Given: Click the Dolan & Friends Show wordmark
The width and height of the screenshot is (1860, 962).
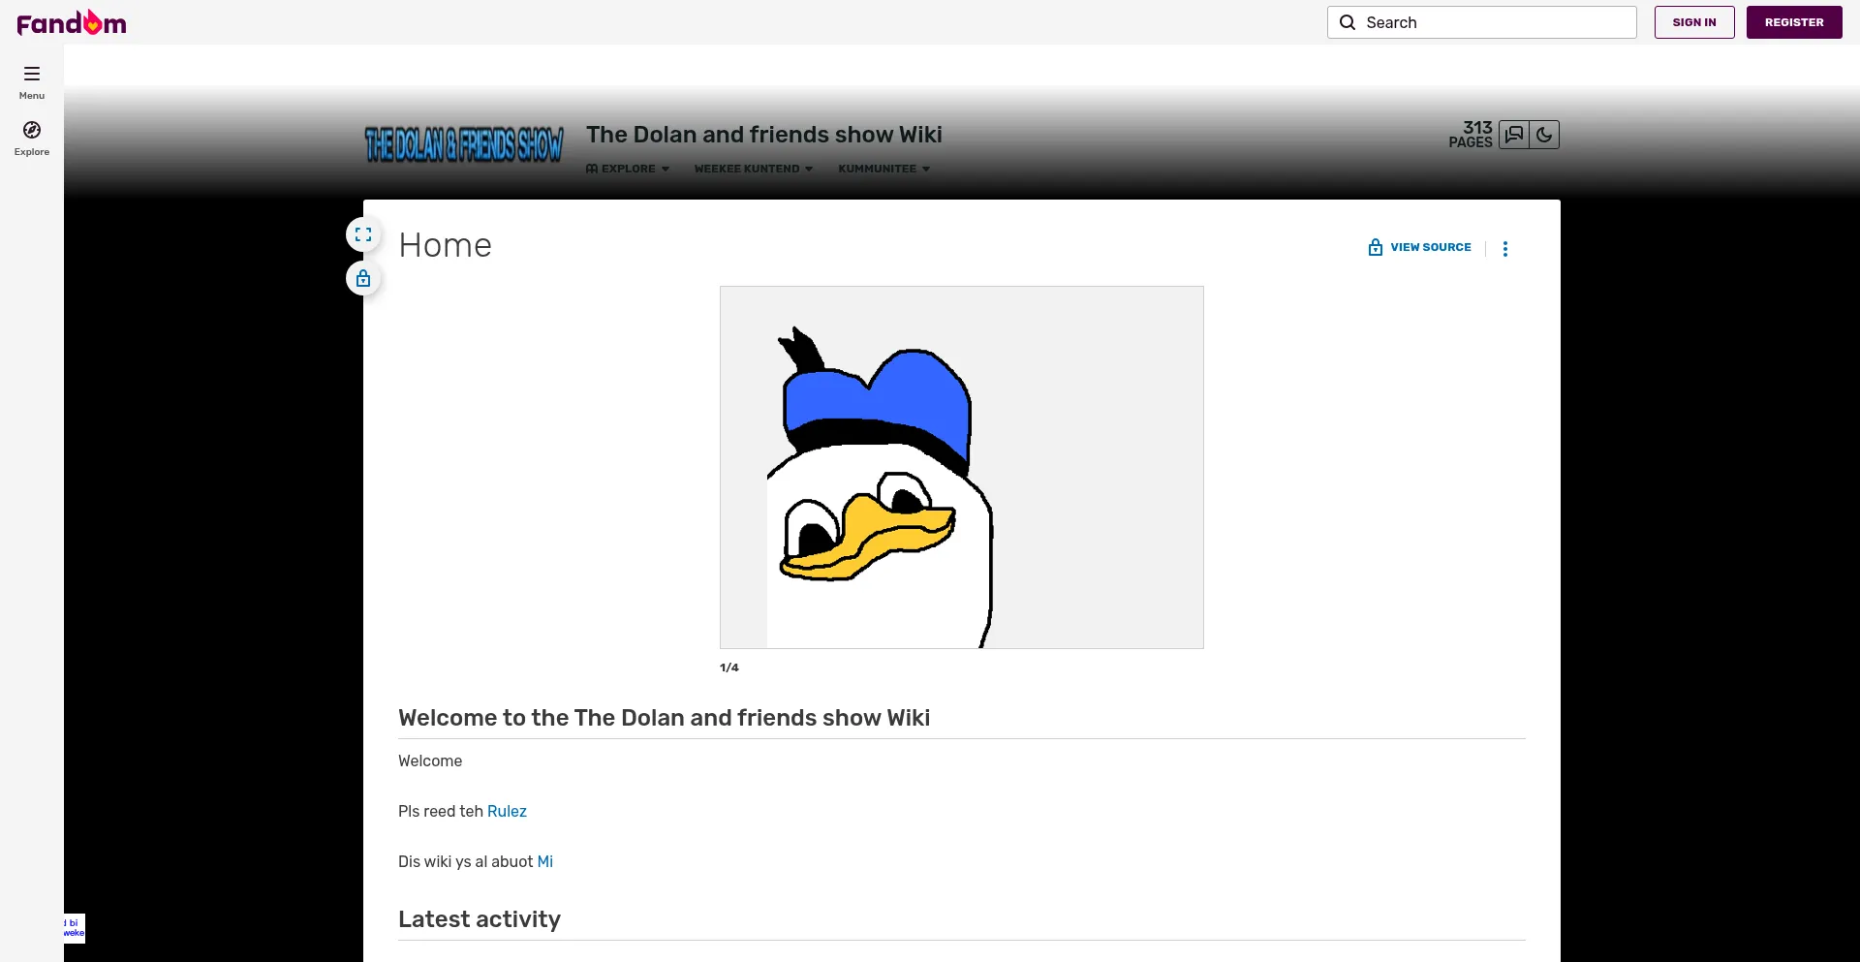Looking at the screenshot, I should coord(464,144).
